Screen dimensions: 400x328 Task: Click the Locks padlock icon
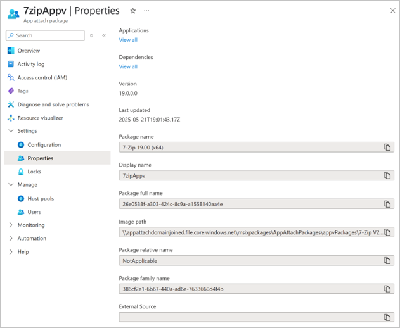21,172
